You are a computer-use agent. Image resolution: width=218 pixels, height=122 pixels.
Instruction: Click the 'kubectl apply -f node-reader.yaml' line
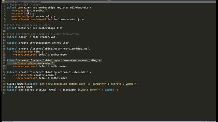(32, 37)
